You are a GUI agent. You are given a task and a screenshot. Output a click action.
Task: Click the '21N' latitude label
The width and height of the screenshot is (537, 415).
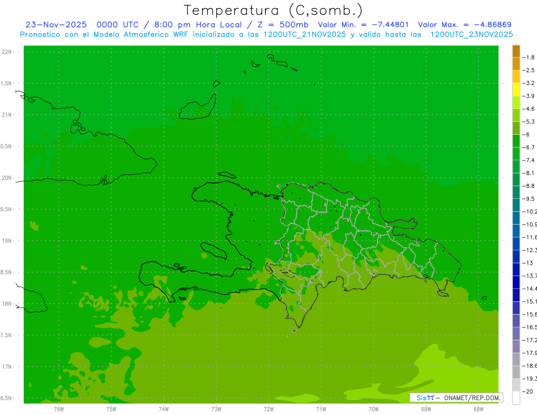(x=7, y=115)
